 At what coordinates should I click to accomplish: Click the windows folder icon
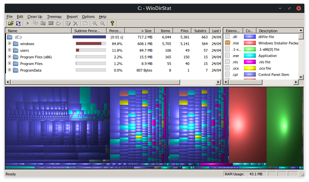(x=16, y=44)
